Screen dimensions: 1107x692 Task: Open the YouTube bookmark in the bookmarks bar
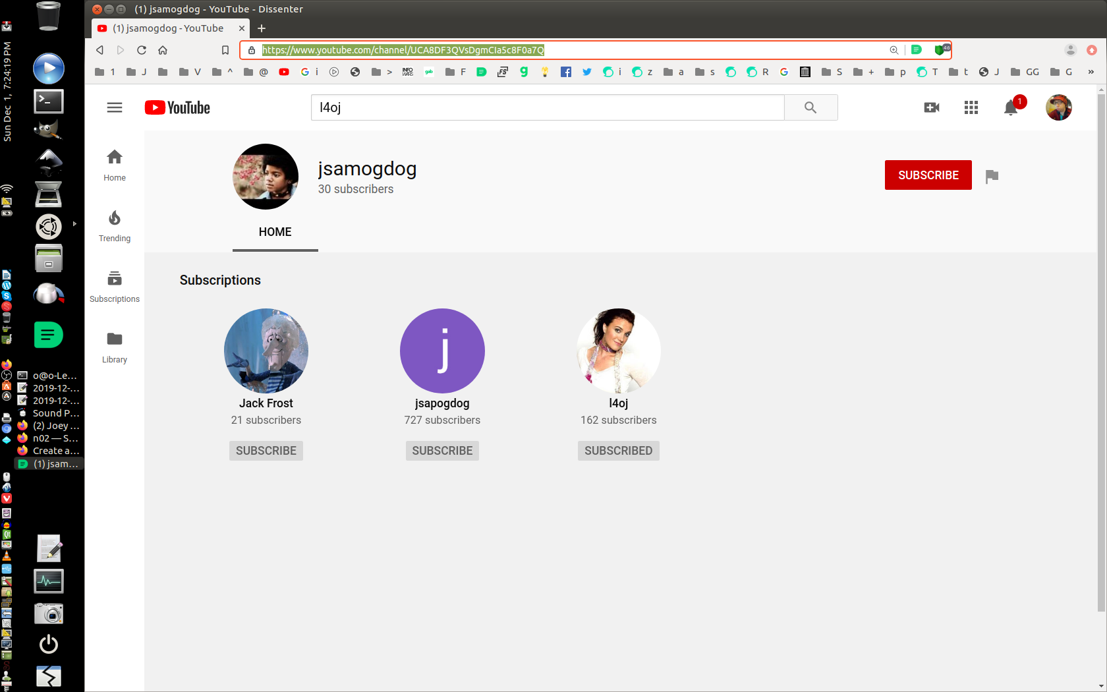(284, 72)
